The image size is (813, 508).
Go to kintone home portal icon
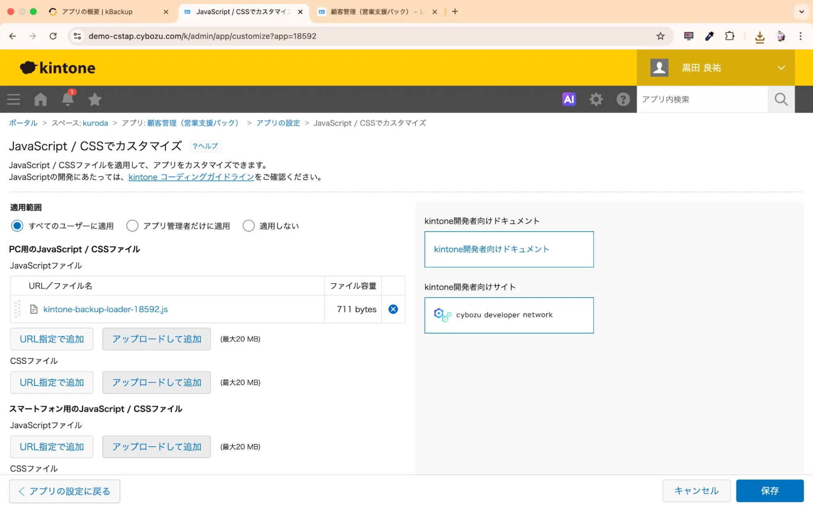pyautogui.click(x=40, y=99)
